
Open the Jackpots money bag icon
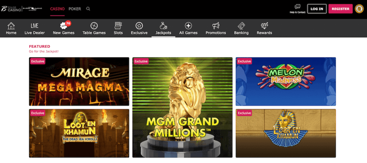[x=163, y=25]
